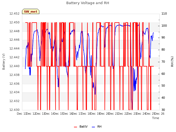This screenshot has width=176, height=132.
Task: Click the 110 RH tick label
Action: (164, 14)
